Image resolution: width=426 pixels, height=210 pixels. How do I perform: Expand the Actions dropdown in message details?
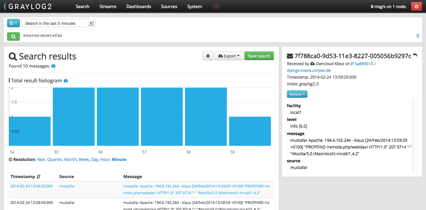(x=297, y=94)
